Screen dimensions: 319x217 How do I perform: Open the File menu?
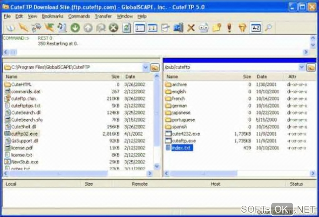pyautogui.click(x=7, y=16)
